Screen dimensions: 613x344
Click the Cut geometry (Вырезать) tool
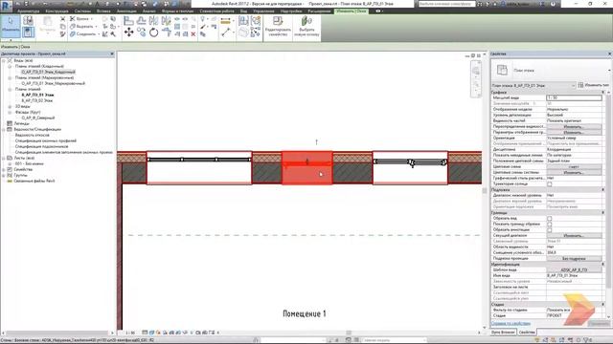[x=82, y=27]
